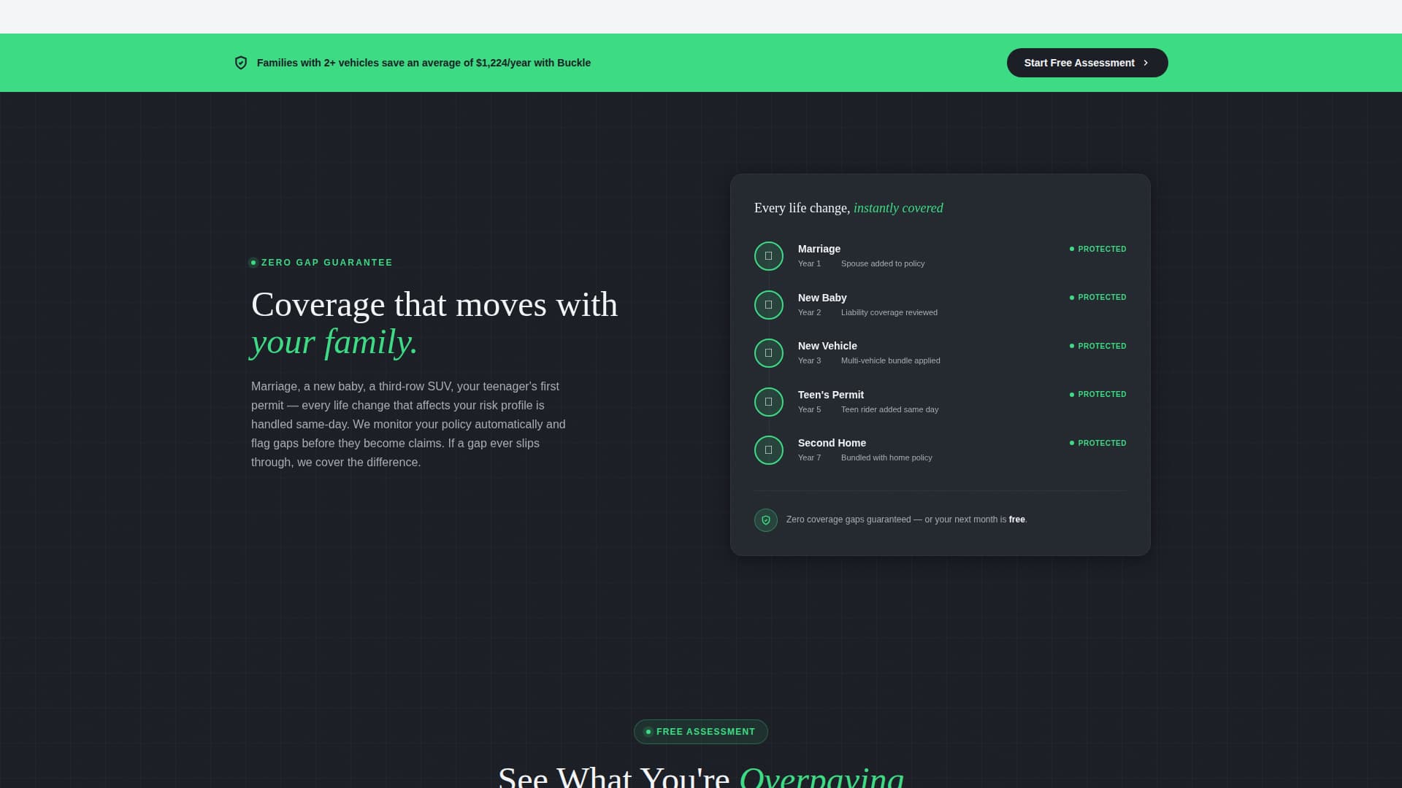Image resolution: width=1402 pixels, height=788 pixels.
Task: Click the shield badge beside the zero gaps guarantee
Action: pos(765,519)
